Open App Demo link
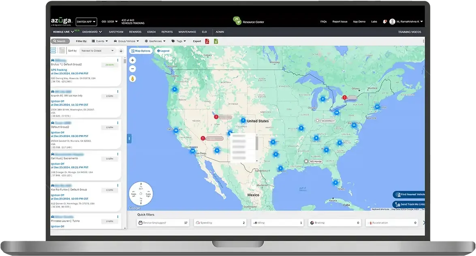The height and width of the screenshot is (256, 476). pos(359,21)
